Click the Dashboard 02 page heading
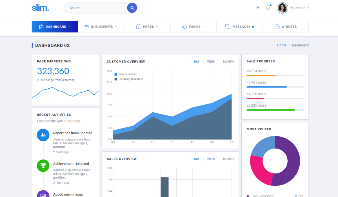The width and height of the screenshot is (338, 197). (52, 45)
